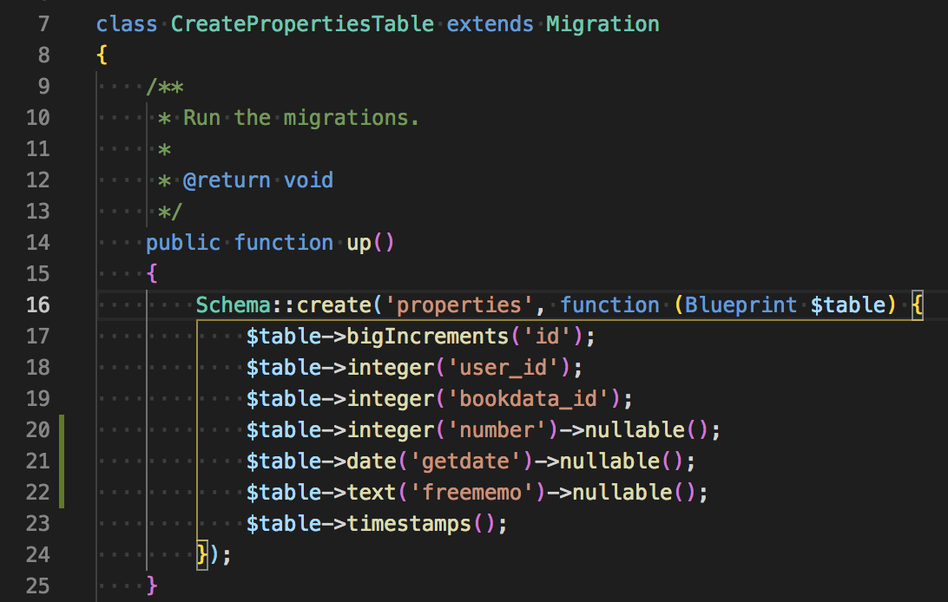Click the pink opening brace on line 15

point(152,274)
